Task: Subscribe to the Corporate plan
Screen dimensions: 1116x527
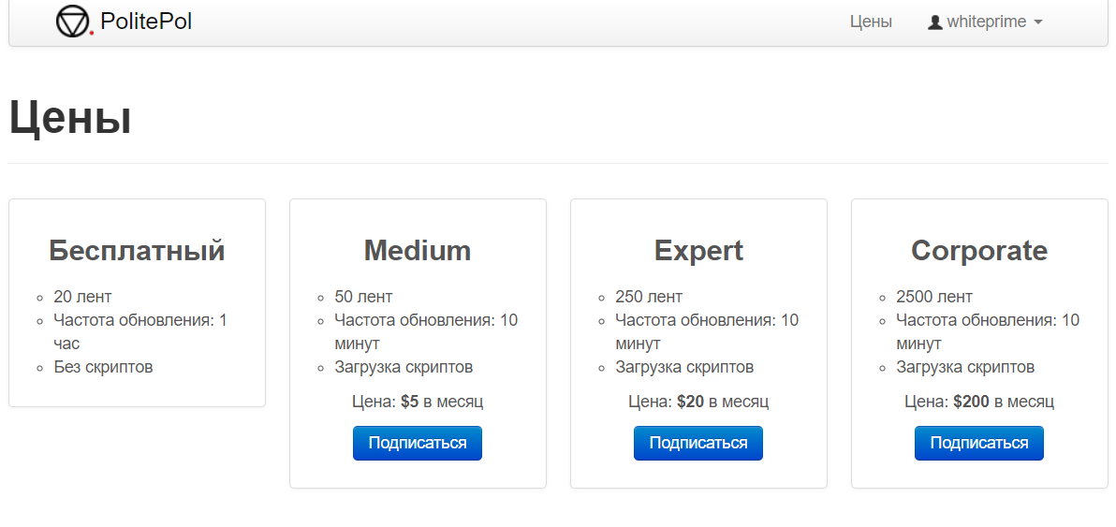Action: click(x=979, y=443)
